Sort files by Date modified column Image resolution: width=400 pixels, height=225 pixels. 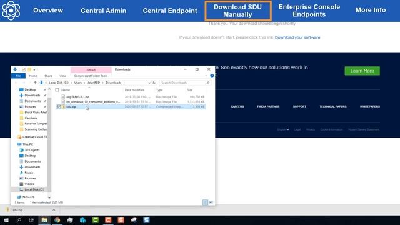pos(134,90)
